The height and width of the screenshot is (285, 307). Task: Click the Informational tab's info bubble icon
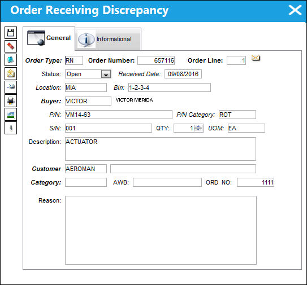pyautogui.click(x=86, y=40)
